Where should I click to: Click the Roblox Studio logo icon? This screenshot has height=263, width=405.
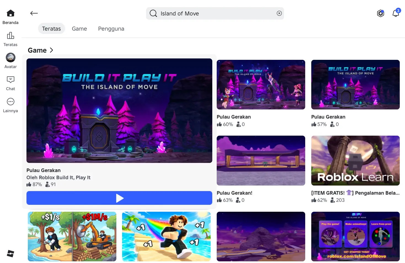[x=10, y=253]
